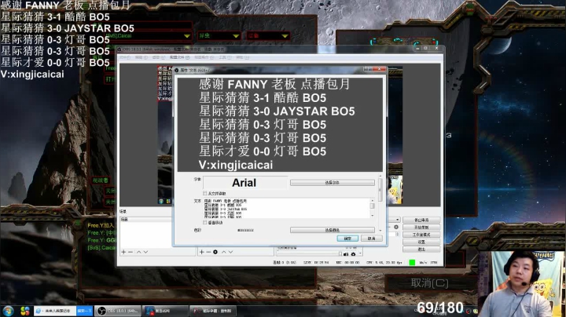Open scene transition gear settings icon
The image size is (566, 317).
(396, 227)
